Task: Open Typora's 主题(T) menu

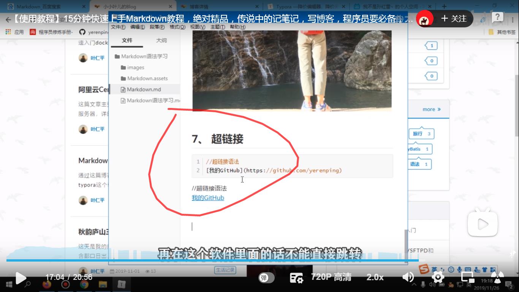Action: (218, 27)
